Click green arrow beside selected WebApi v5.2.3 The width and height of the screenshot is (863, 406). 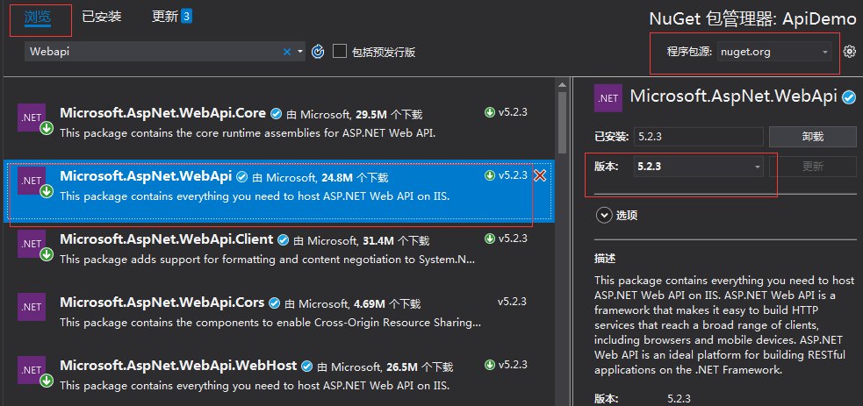[x=490, y=175]
